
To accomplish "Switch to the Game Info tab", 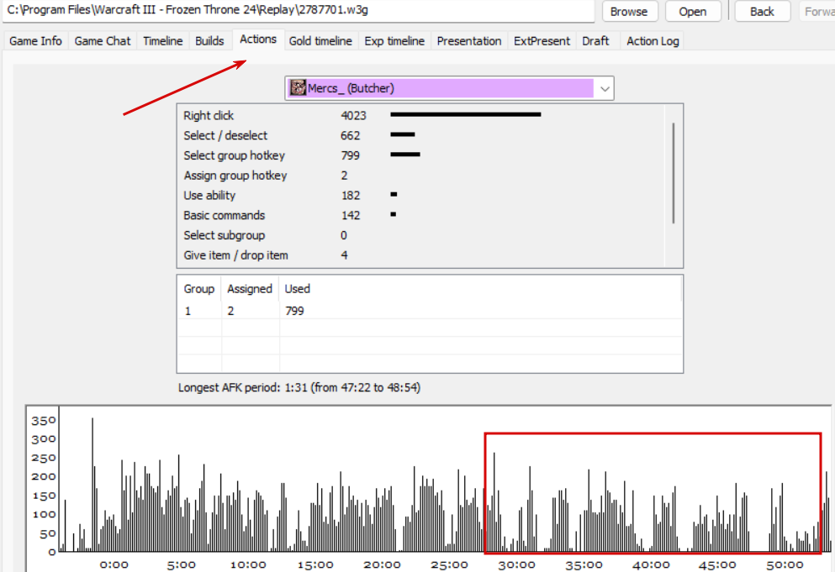I will (35, 41).
